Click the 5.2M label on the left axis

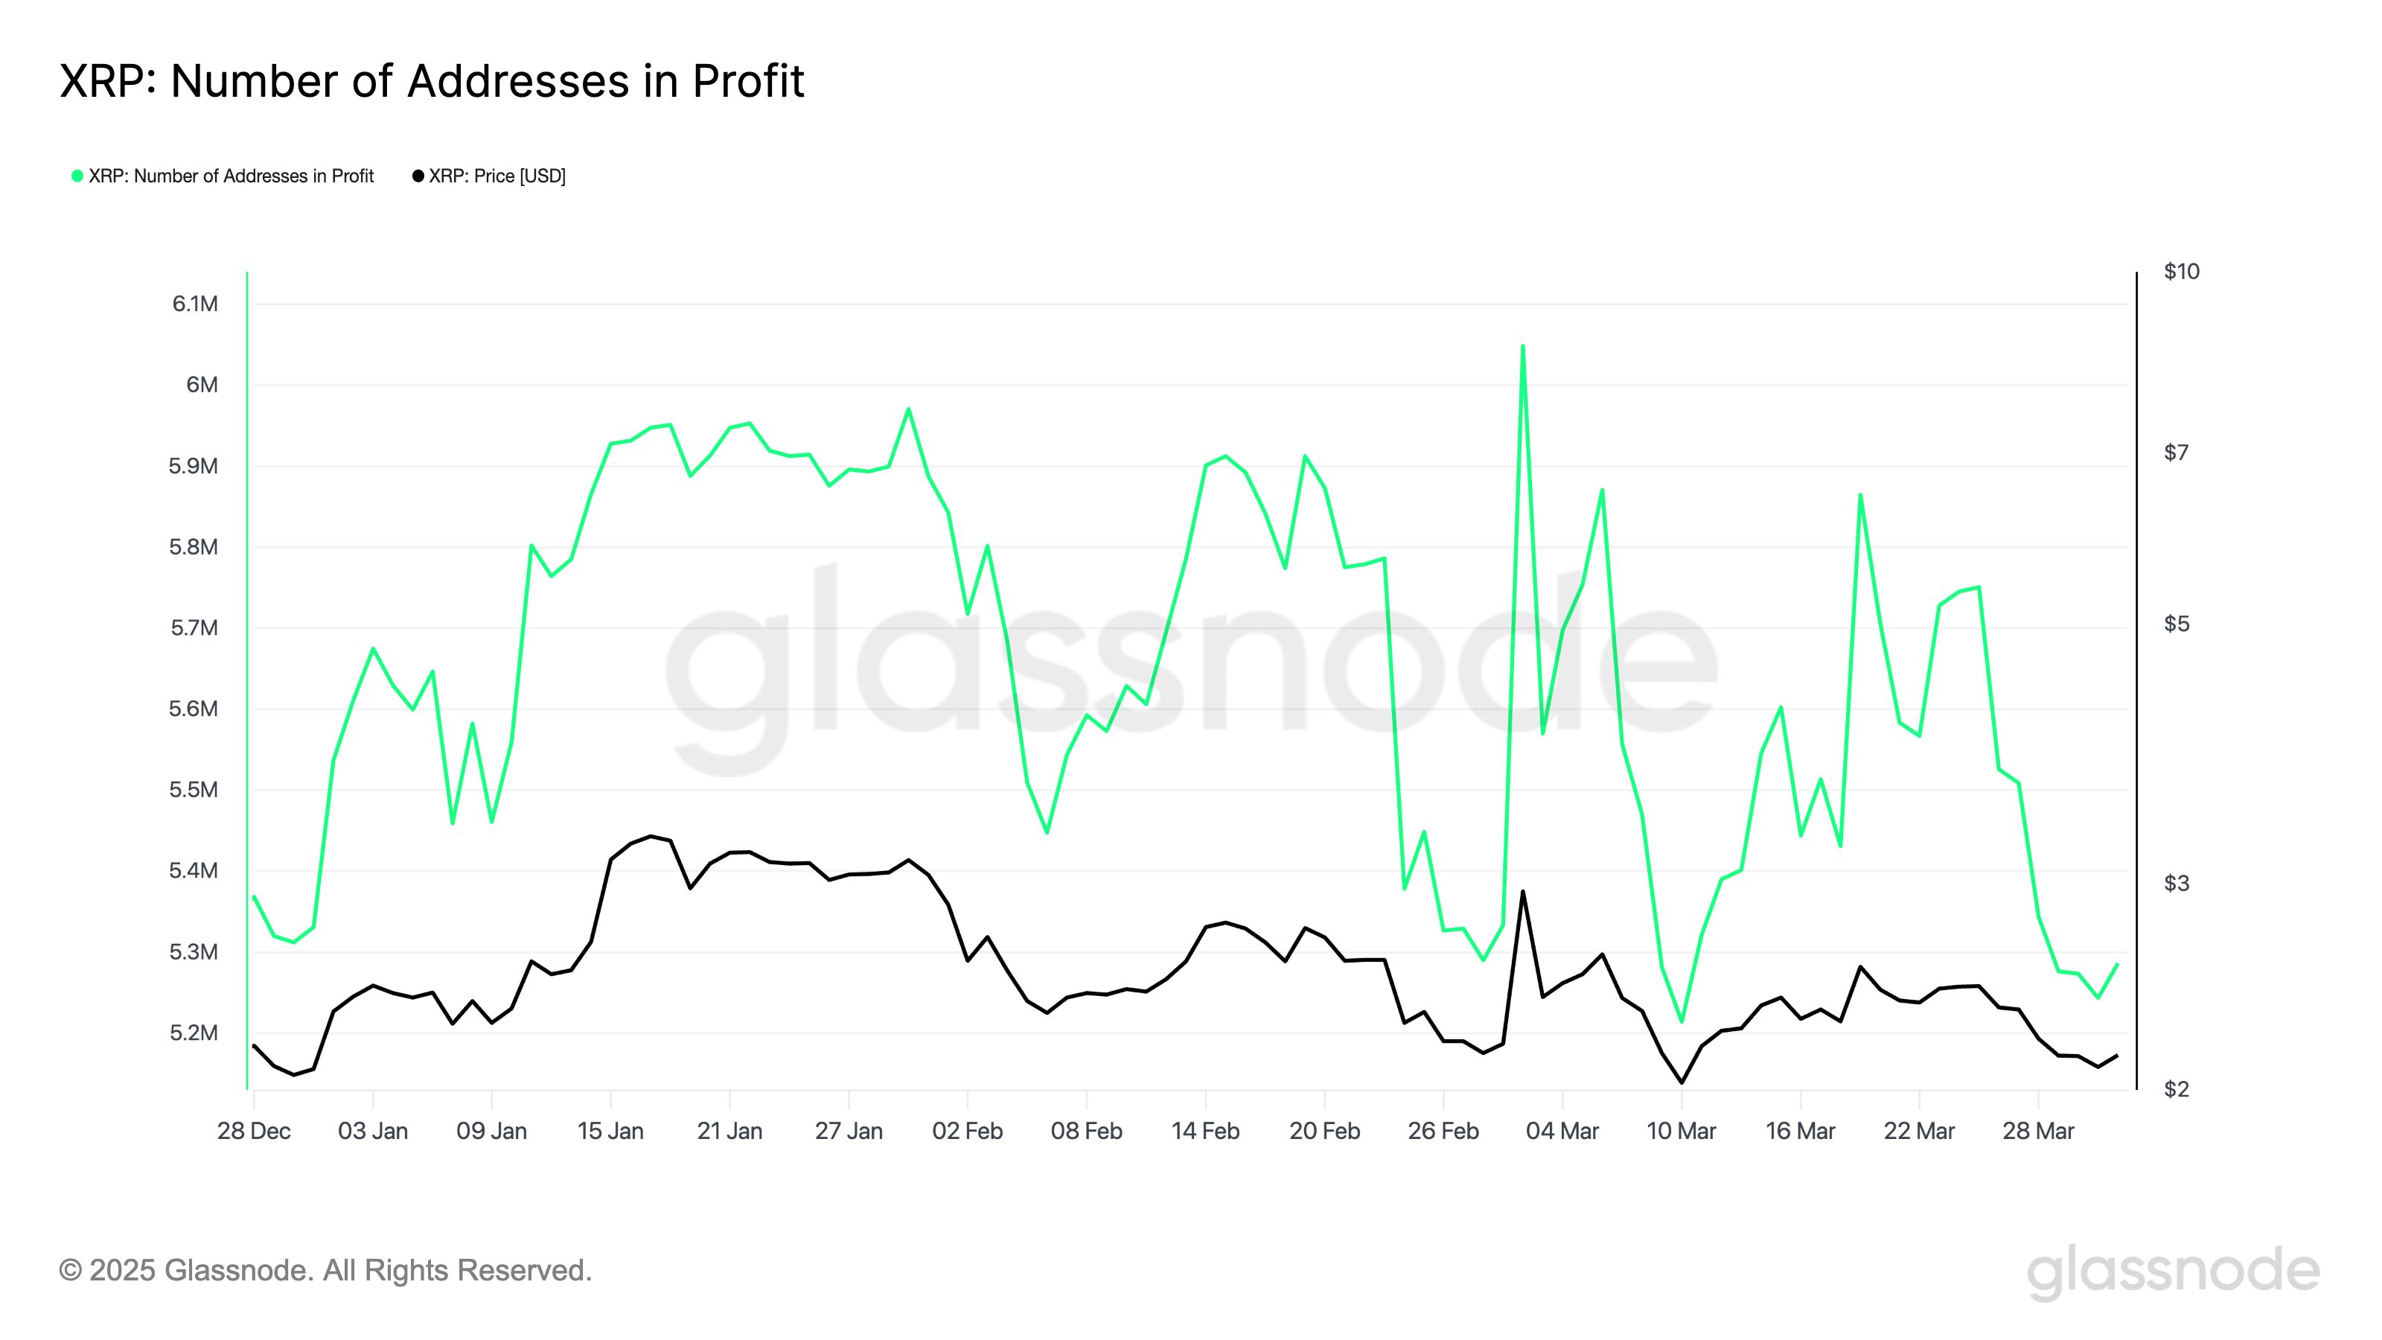tap(194, 1032)
